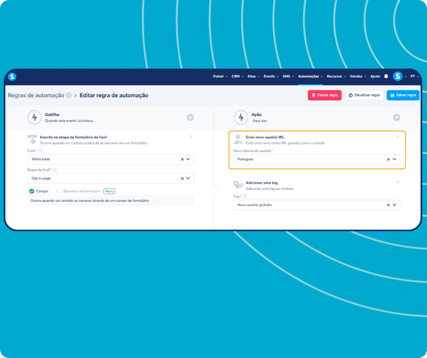Click the form trigger hand icon

32,139
